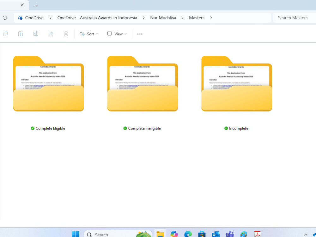
Task: Click the Copy icon in the toolbar
Action: click(x=5, y=34)
